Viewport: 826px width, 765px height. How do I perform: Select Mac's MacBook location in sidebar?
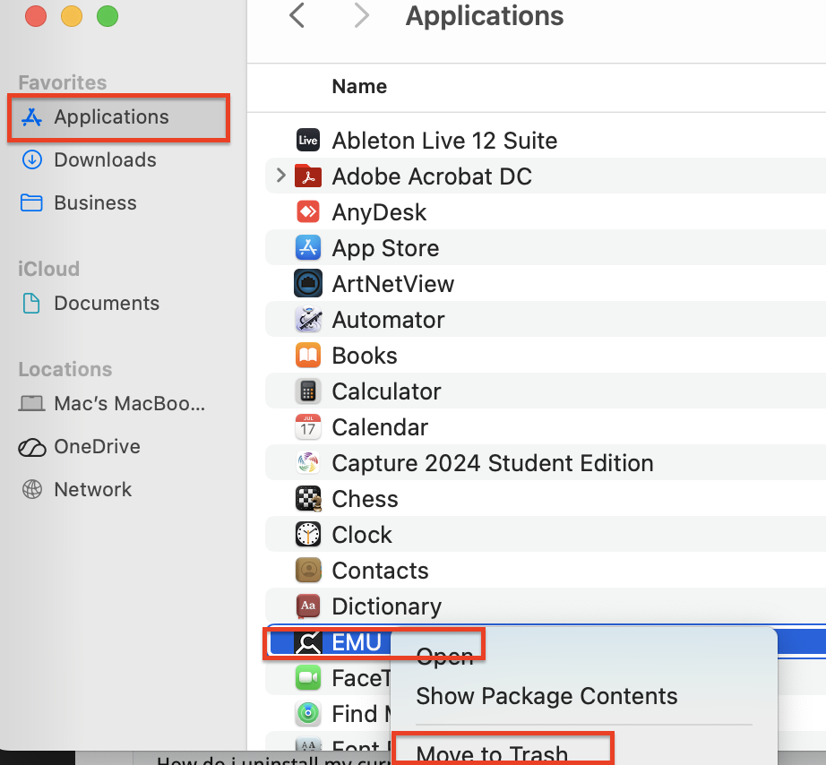tap(130, 404)
